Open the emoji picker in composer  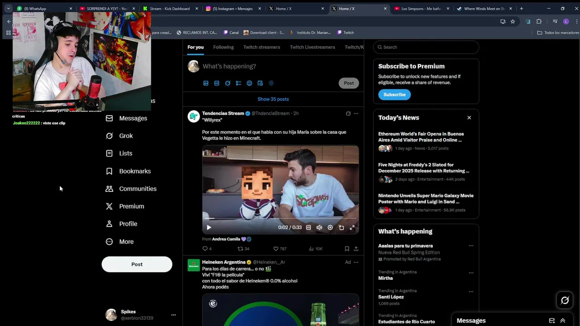(x=249, y=83)
